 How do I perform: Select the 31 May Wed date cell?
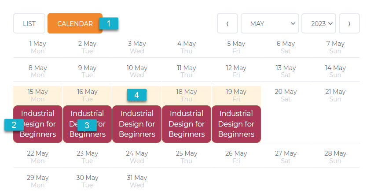pyautogui.click(x=137, y=181)
